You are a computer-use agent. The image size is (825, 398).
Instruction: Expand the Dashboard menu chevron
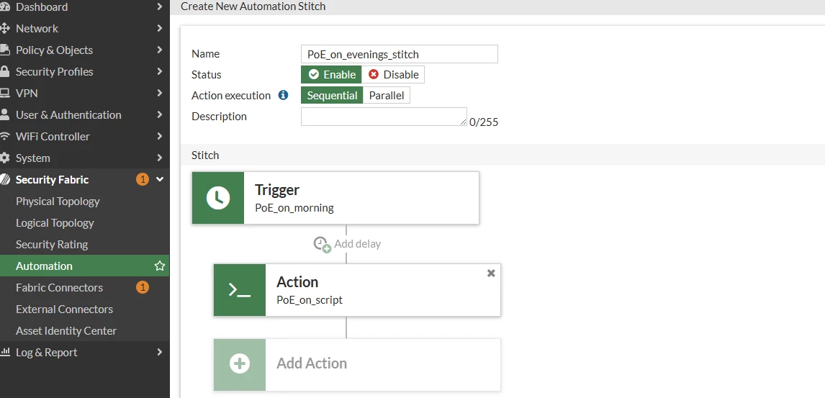tap(159, 6)
